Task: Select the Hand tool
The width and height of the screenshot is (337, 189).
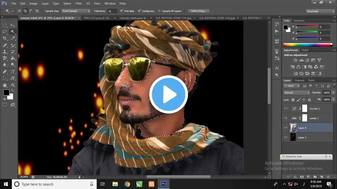Action: 5,85
